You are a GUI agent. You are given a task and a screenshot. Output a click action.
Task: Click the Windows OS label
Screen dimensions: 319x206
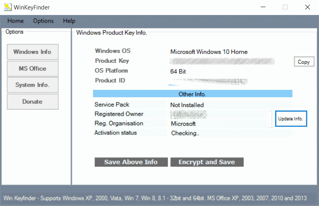click(113, 51)
